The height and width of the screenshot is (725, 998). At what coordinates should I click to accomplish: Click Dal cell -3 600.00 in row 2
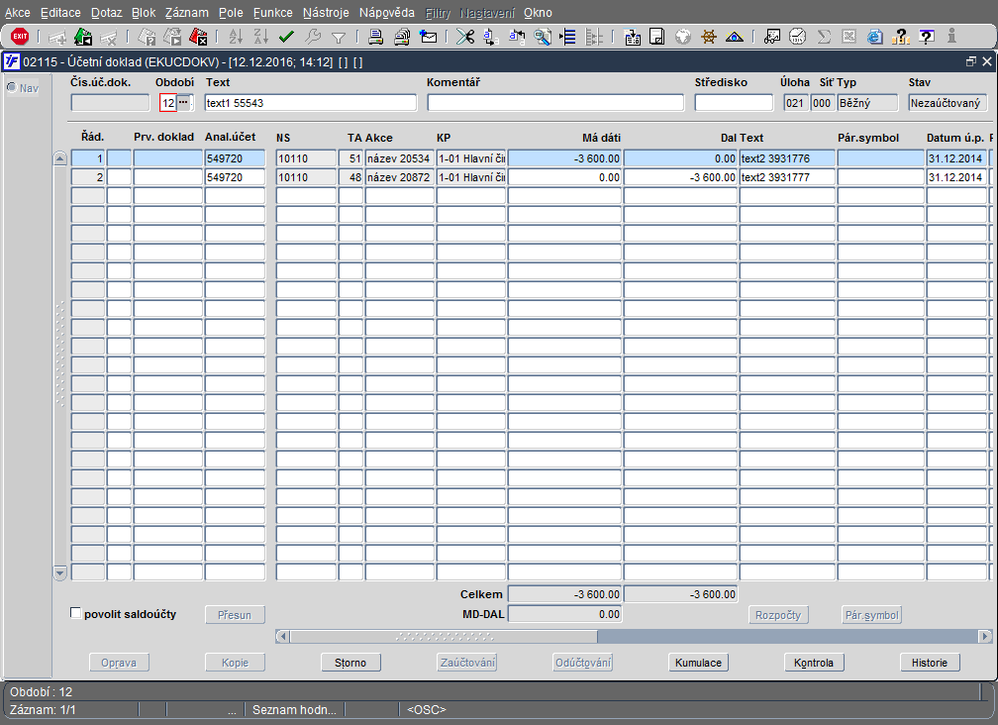pos(680,177)
